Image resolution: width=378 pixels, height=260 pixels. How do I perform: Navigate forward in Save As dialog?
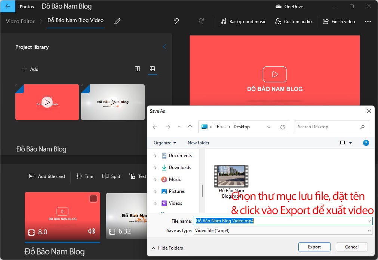[168, 127]
